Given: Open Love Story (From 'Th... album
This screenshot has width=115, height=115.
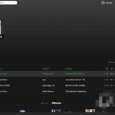Looking at the screenshot, I should click(76, 80).
